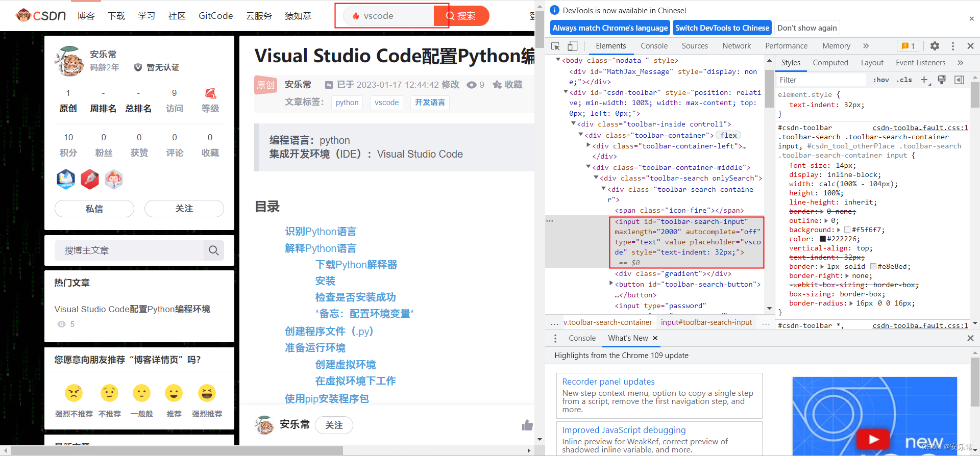The width and height of the screenshot is (980, 456).
Task: Click the author avatar in profile card
Action: point(69,61)
